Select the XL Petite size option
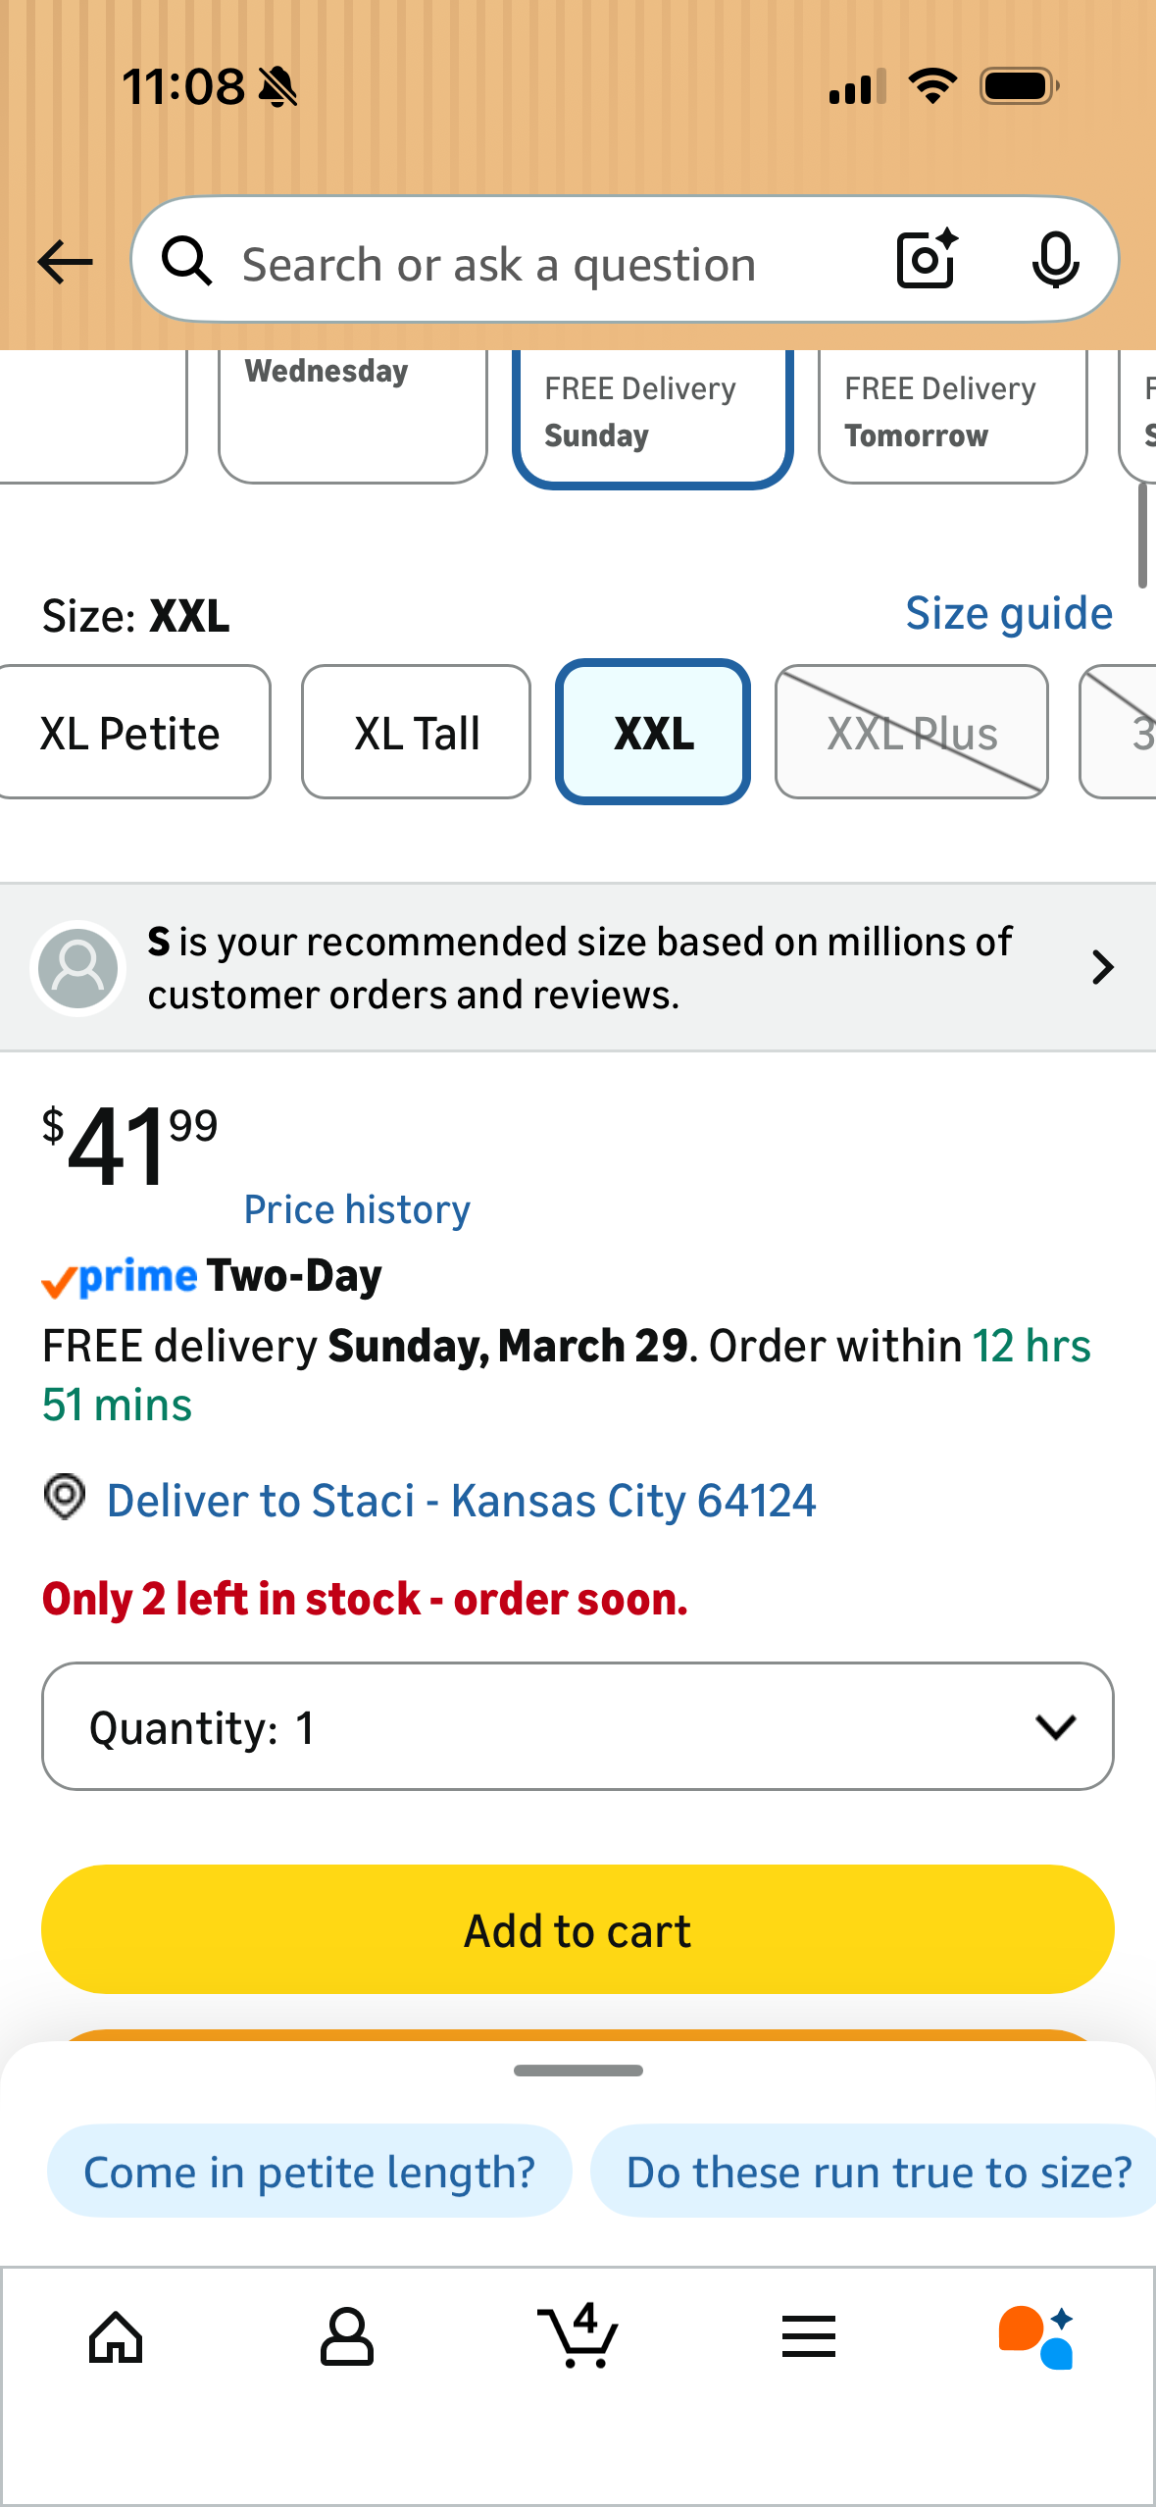 (129, 733)
